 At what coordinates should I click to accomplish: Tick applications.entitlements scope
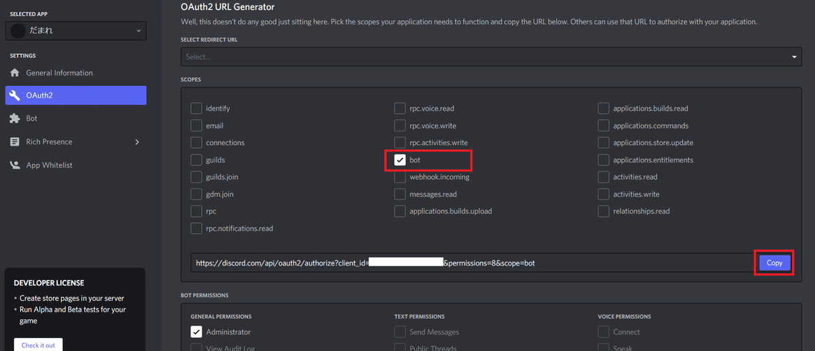tap(604, 160)
